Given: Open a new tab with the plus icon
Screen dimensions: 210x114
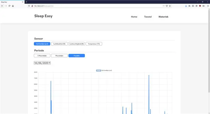Looking at the screenshot, I should click(x=27, y=2).
